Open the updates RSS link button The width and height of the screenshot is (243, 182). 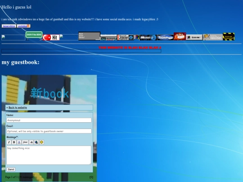23,26
